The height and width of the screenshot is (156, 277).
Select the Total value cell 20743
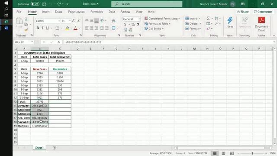coord(40,101)
